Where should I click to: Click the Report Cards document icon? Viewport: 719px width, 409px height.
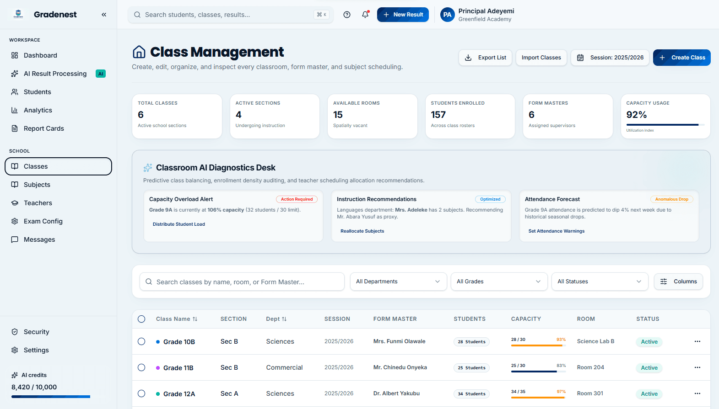click(x=15, y=128)
